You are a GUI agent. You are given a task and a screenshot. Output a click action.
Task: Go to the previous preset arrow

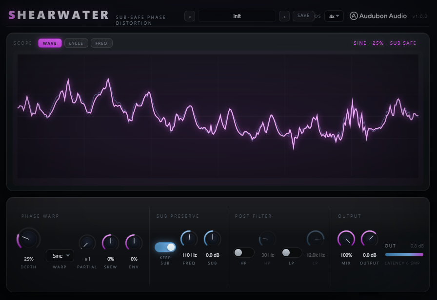[190, 17]
